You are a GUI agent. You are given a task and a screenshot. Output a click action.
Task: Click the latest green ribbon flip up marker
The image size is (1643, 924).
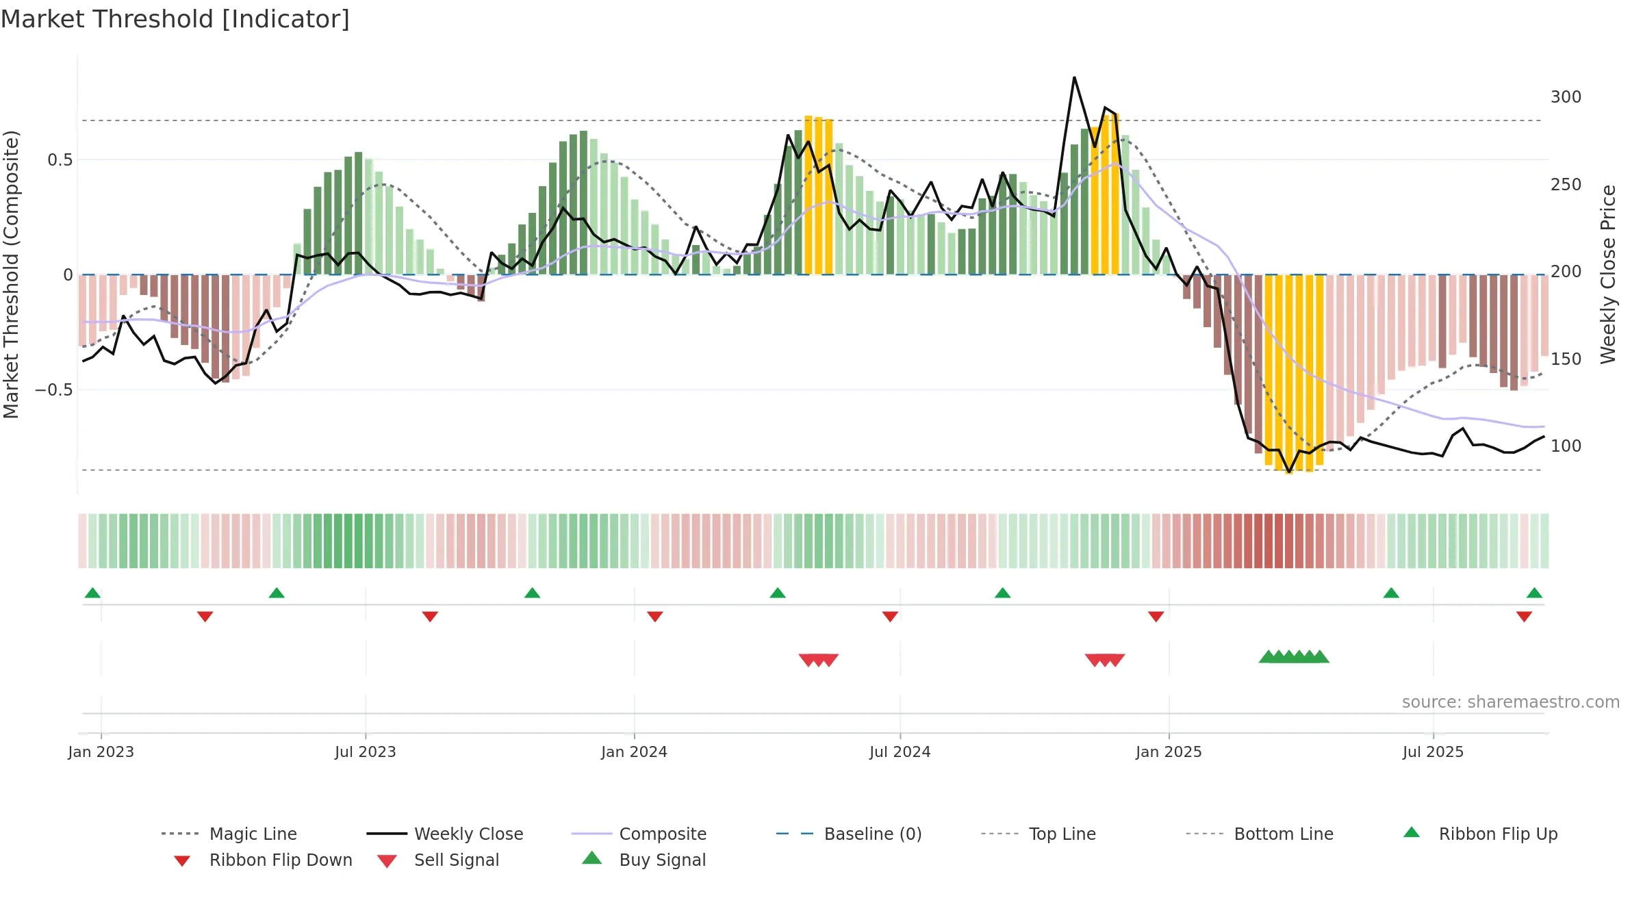click(x=1534, y=593)
